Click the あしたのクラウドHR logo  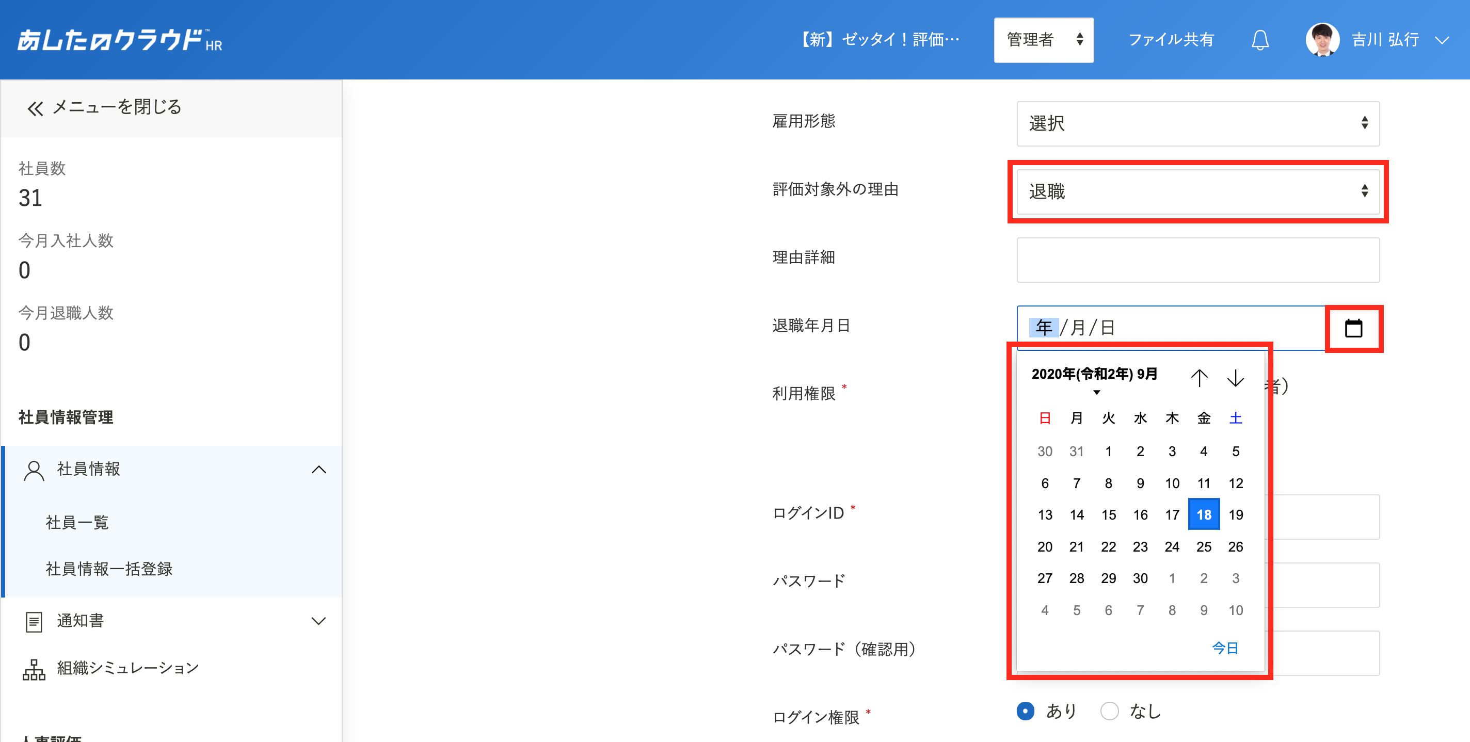[x=120, y=40]
